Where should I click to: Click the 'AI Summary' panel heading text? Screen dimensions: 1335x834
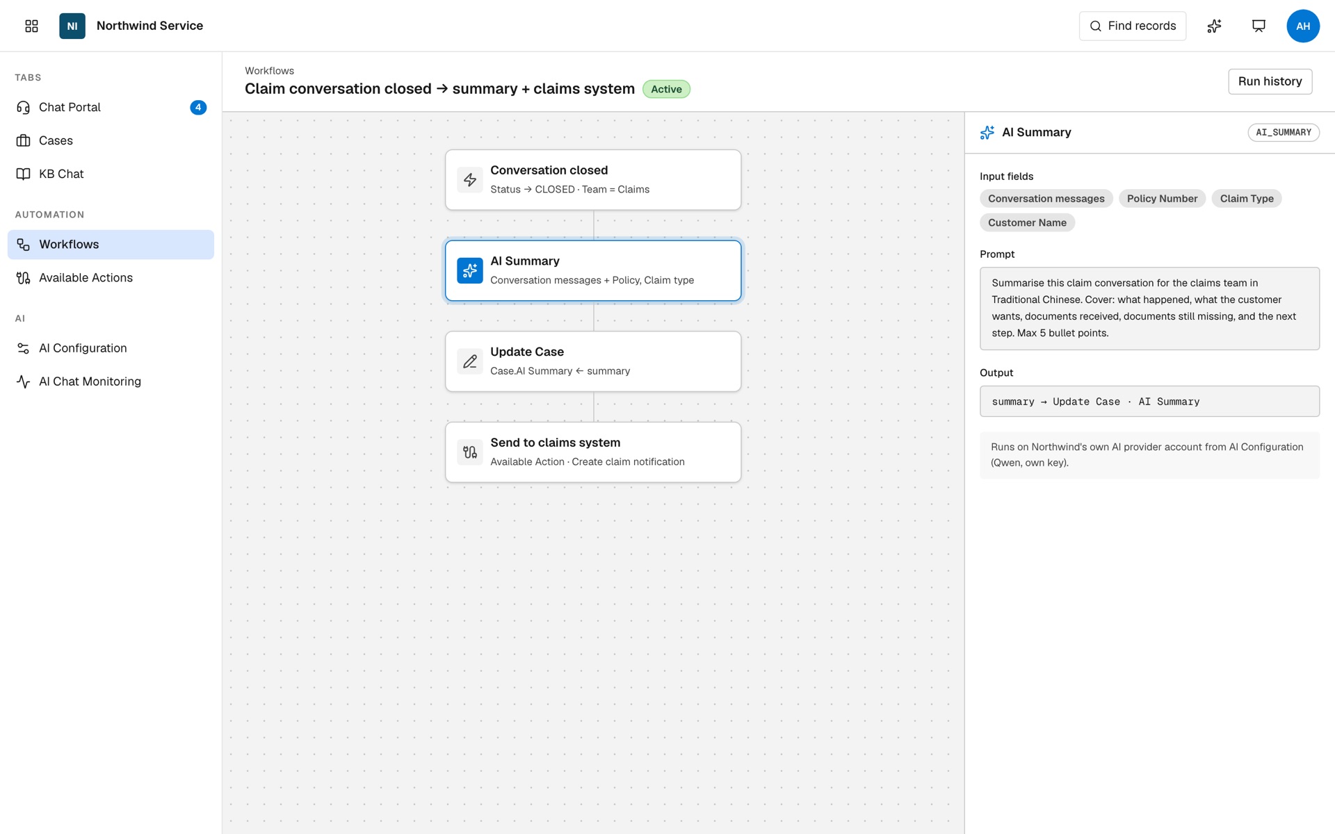point(1036,132)
